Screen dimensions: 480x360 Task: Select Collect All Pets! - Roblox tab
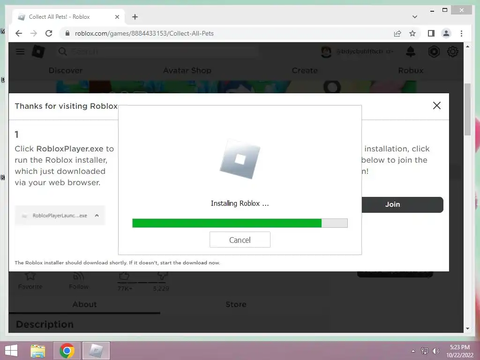68,17
